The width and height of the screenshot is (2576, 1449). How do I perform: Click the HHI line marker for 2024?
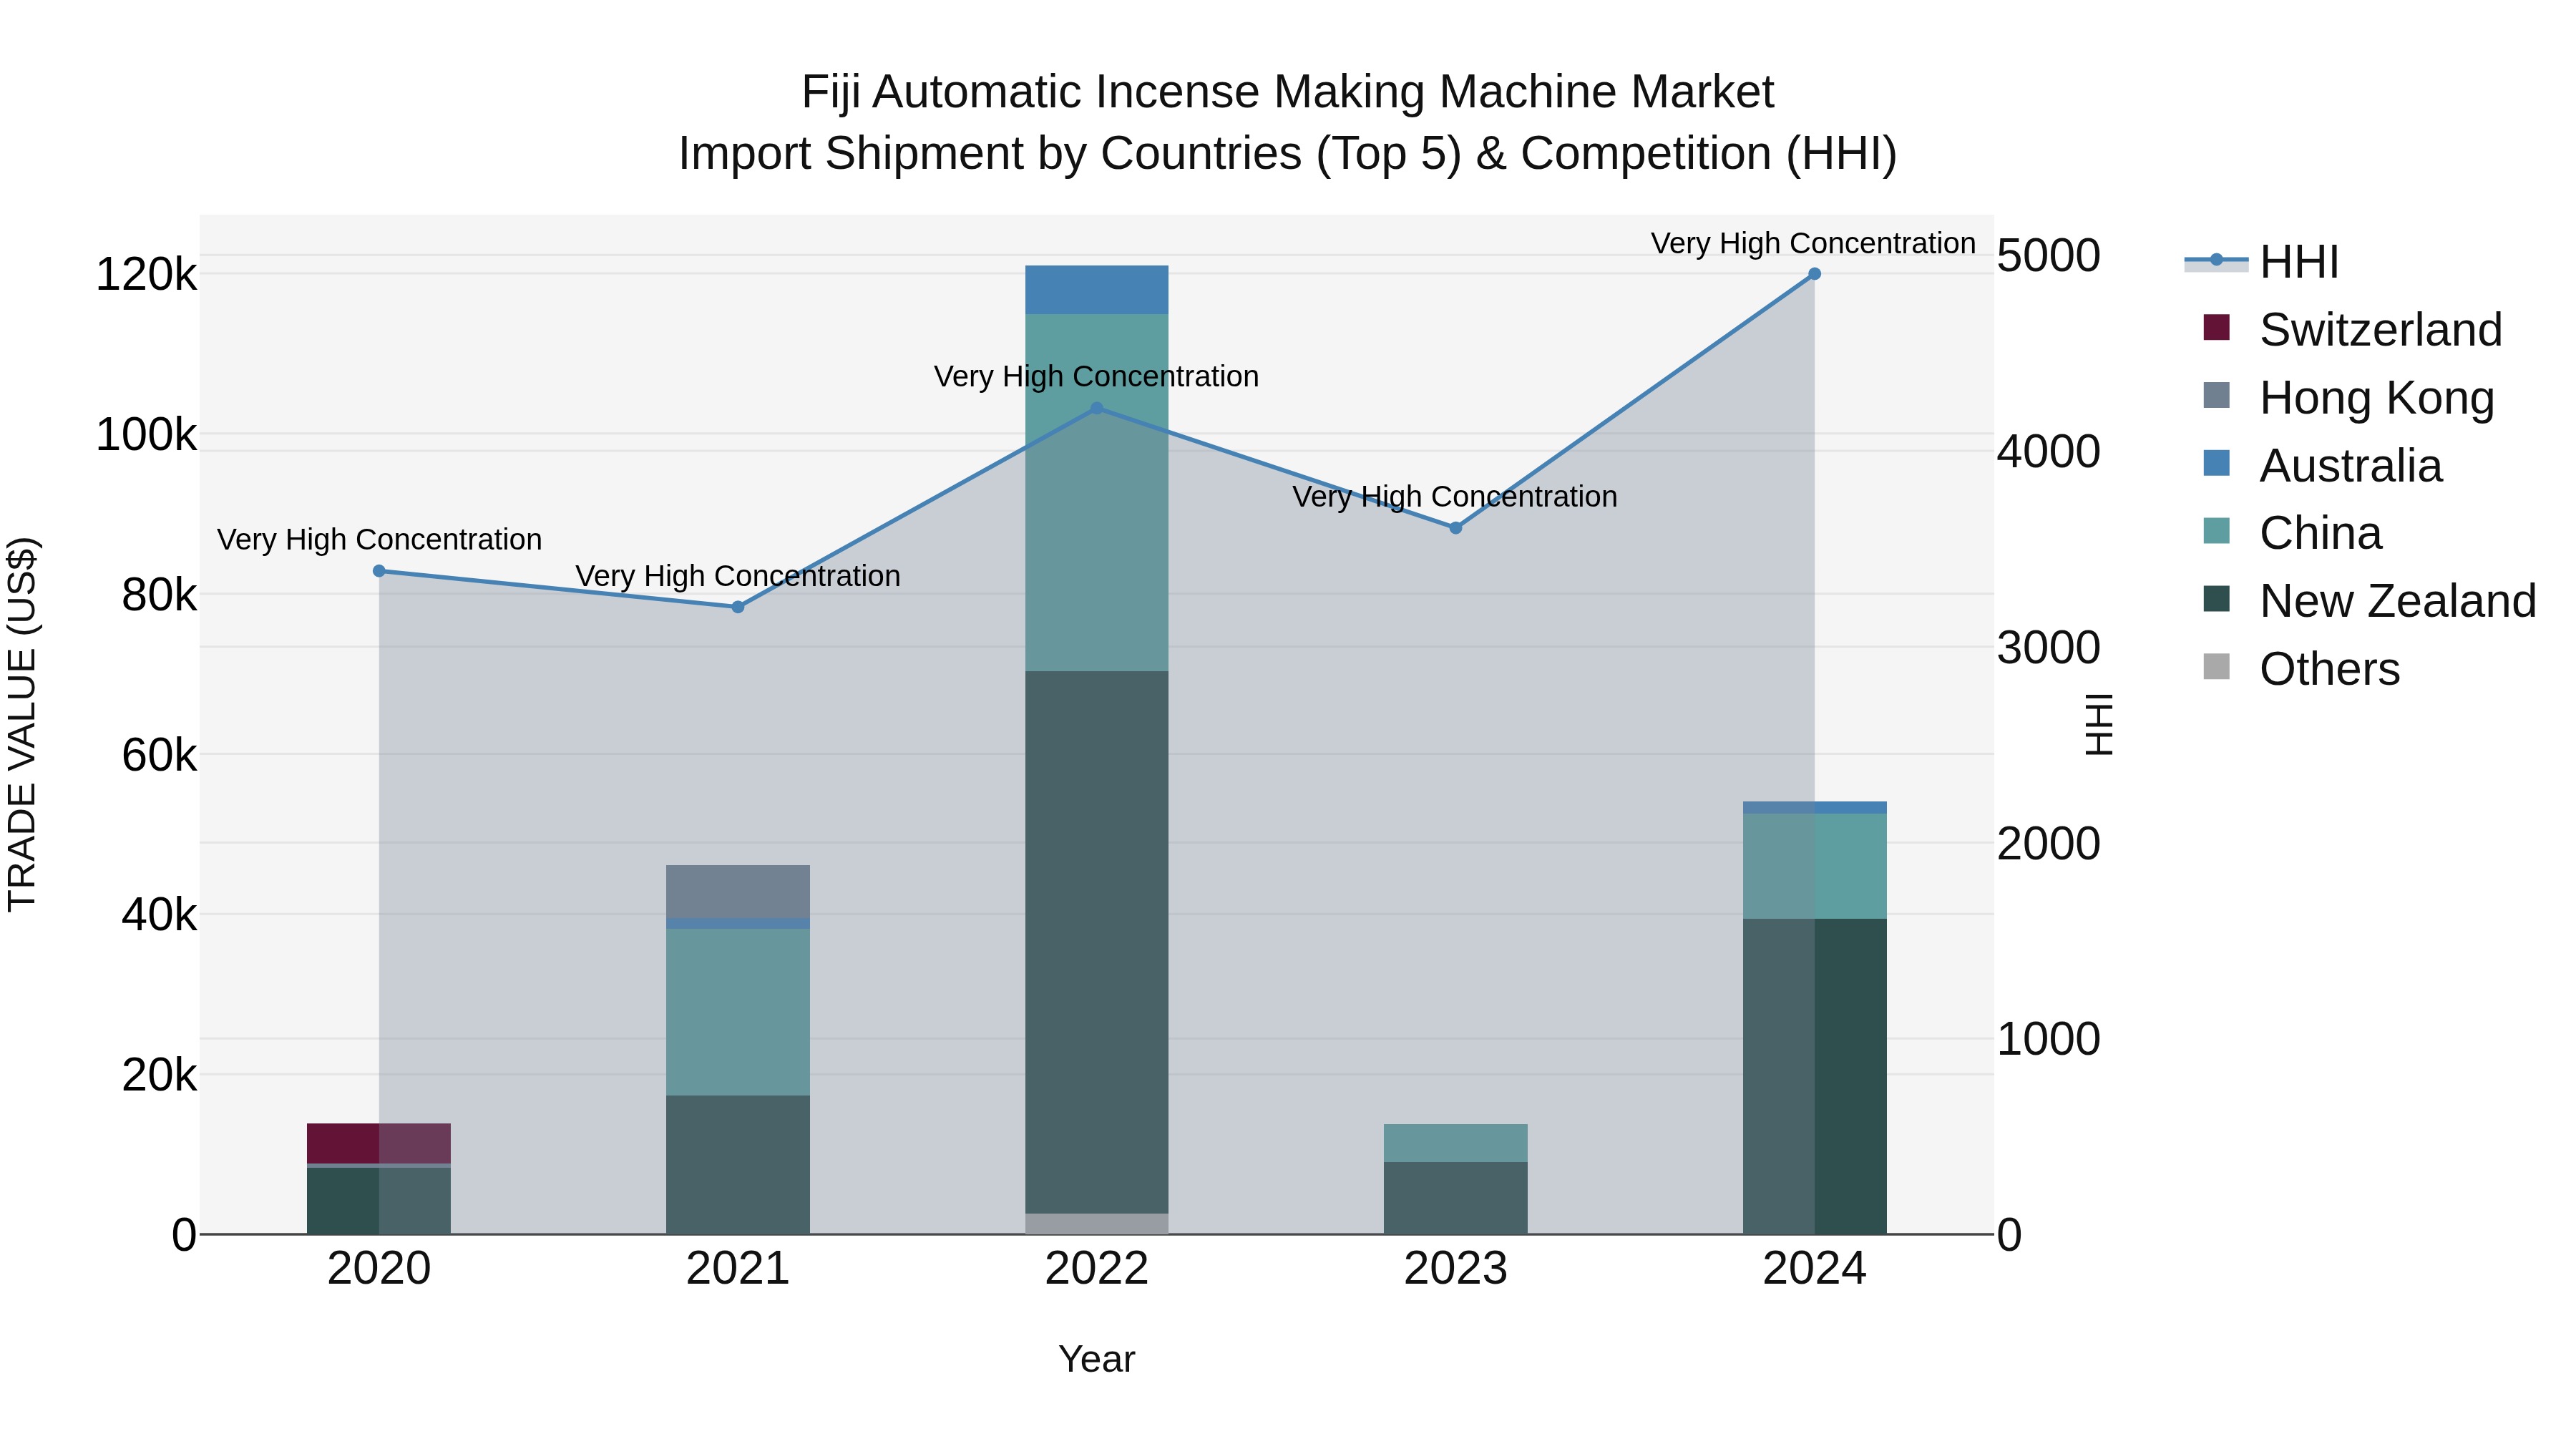pos(1815,274)
